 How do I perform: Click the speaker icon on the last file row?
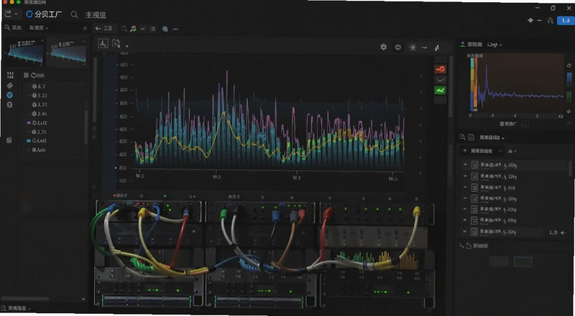click(x=563, y=233)
